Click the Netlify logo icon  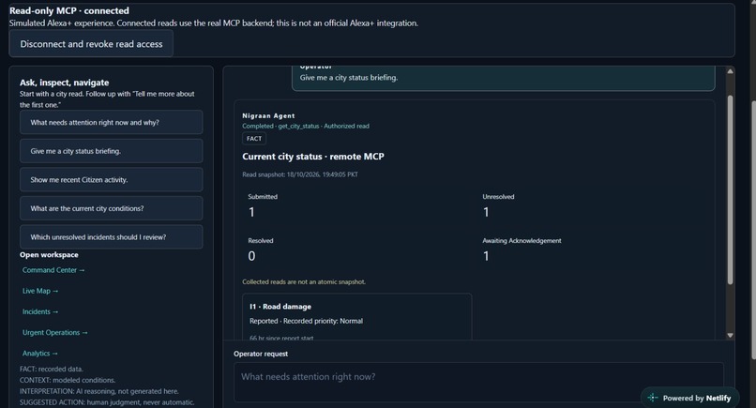[x=653, y=398]
